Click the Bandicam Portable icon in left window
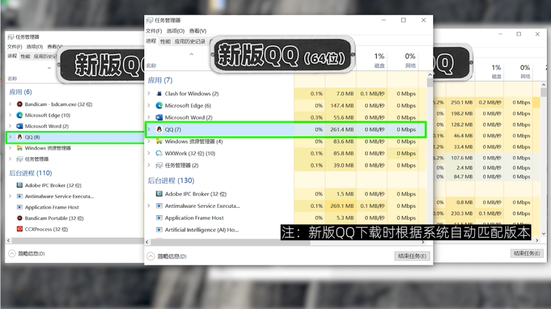 point(20,218)
